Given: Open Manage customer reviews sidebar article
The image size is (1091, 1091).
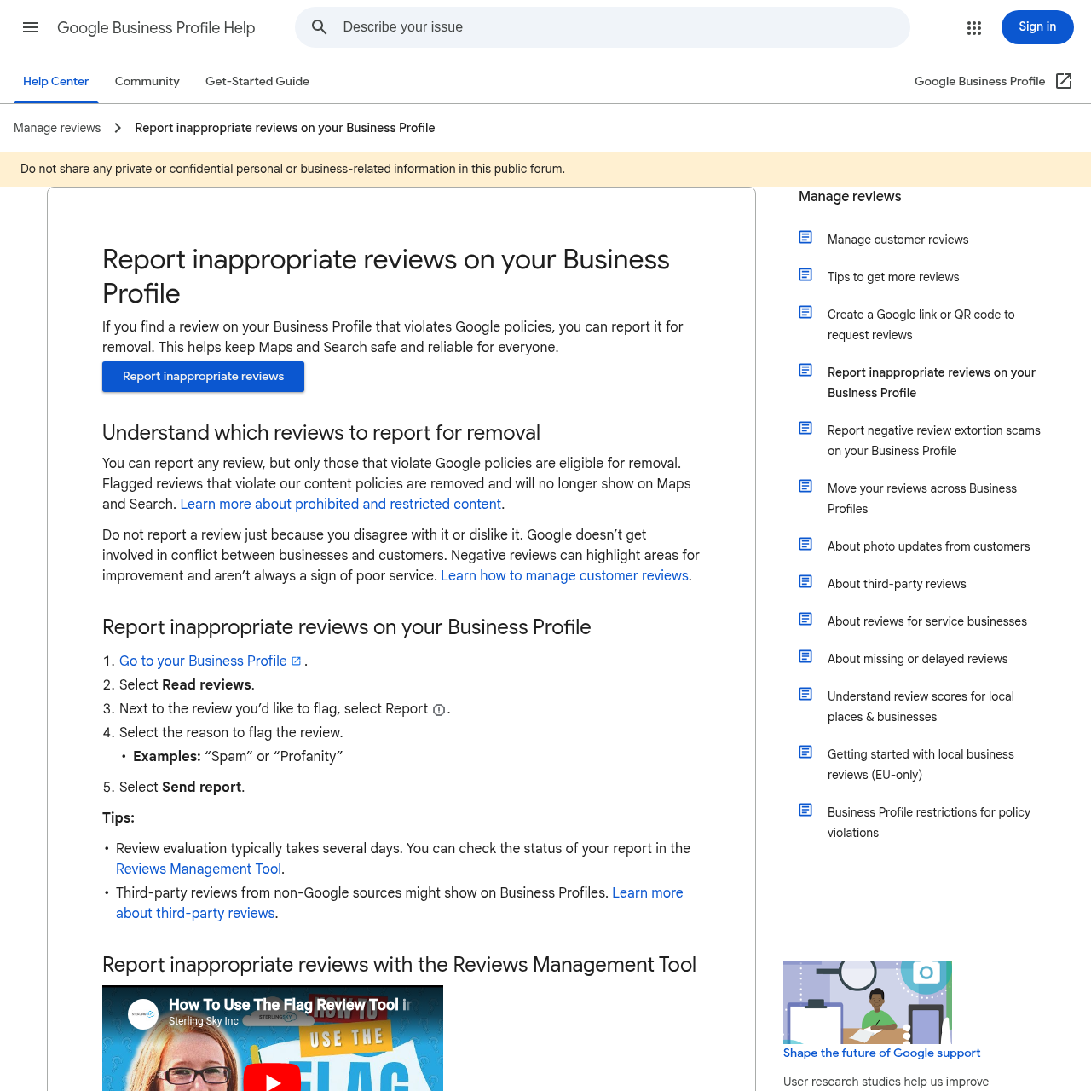Looking at the screenshot, I should pyautogui.click(x=898, y=240).
